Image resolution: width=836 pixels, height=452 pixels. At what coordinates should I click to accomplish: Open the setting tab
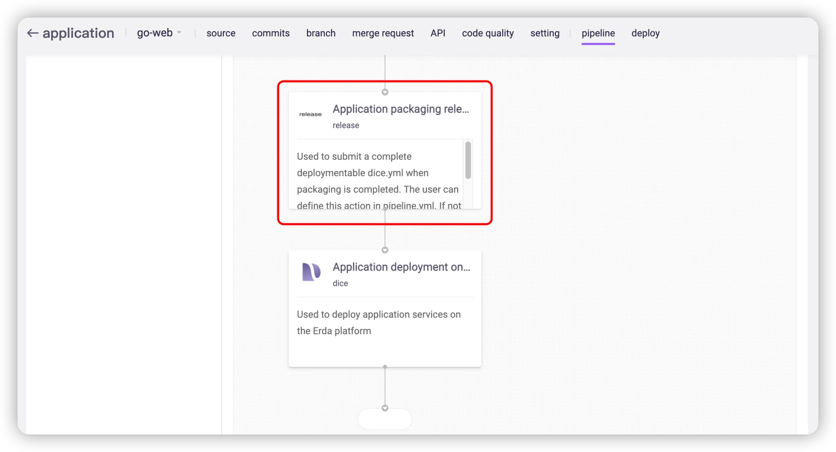click(545, 33)
